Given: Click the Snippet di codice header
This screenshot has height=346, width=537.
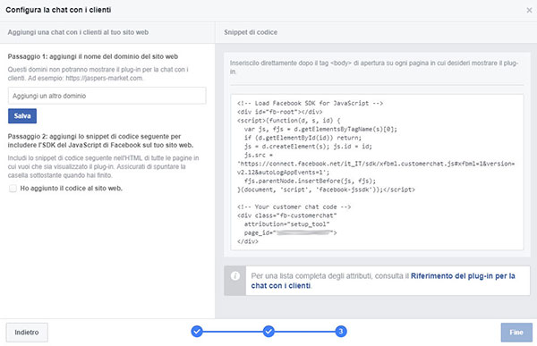Looking at the screenshot, I should tap(251, 32).
